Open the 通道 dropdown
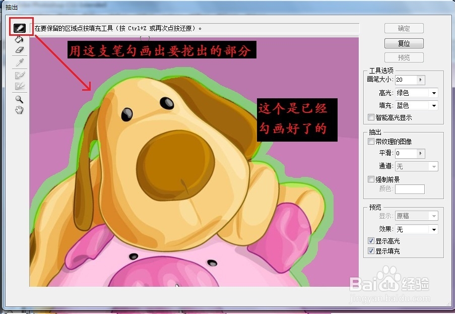 tap(417, 166)
